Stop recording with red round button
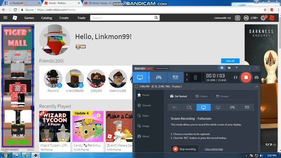This screenshot has height=158, width=281. (x=246, y=77)
